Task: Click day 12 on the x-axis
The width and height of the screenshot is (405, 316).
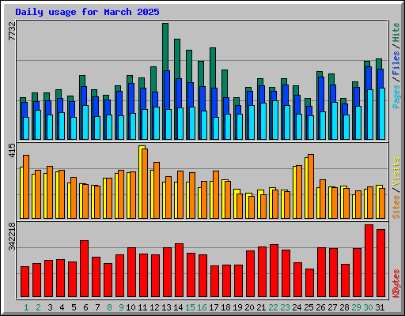Action: coord(154,307)
